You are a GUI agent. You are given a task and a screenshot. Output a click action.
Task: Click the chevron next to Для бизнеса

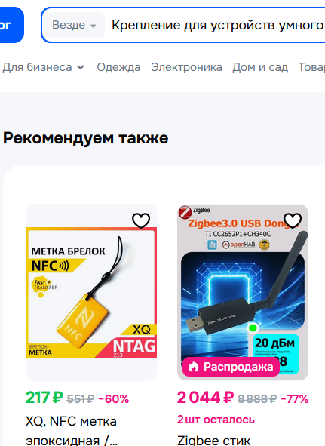81,68
